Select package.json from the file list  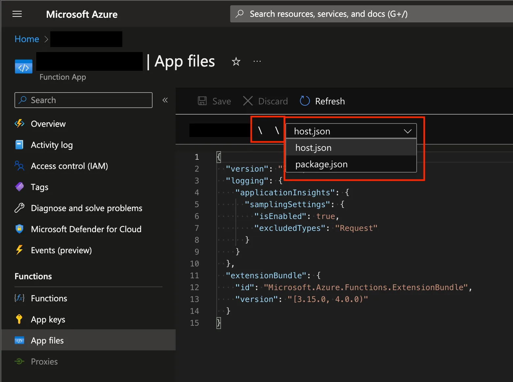tap(321, 164)
